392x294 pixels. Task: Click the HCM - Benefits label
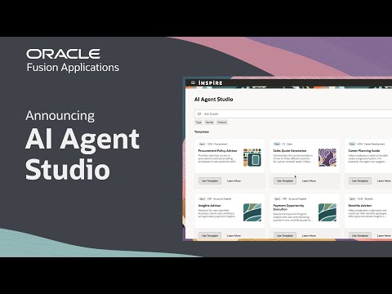(365, 198)
